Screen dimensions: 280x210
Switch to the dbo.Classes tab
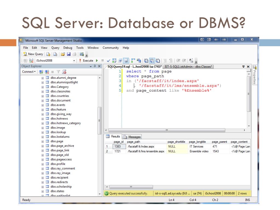click(188, 67)
